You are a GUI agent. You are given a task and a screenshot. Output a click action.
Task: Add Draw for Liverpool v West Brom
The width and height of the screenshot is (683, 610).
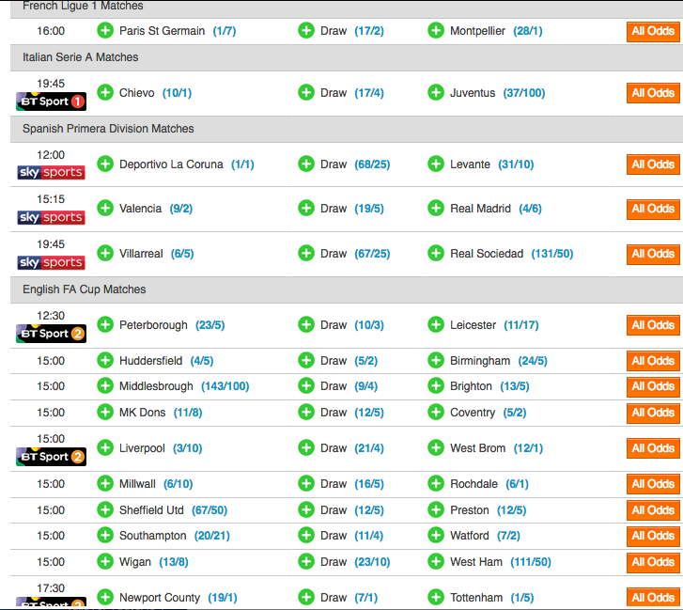[x=306, y=447]
